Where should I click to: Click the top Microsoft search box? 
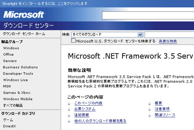[148, 15]
